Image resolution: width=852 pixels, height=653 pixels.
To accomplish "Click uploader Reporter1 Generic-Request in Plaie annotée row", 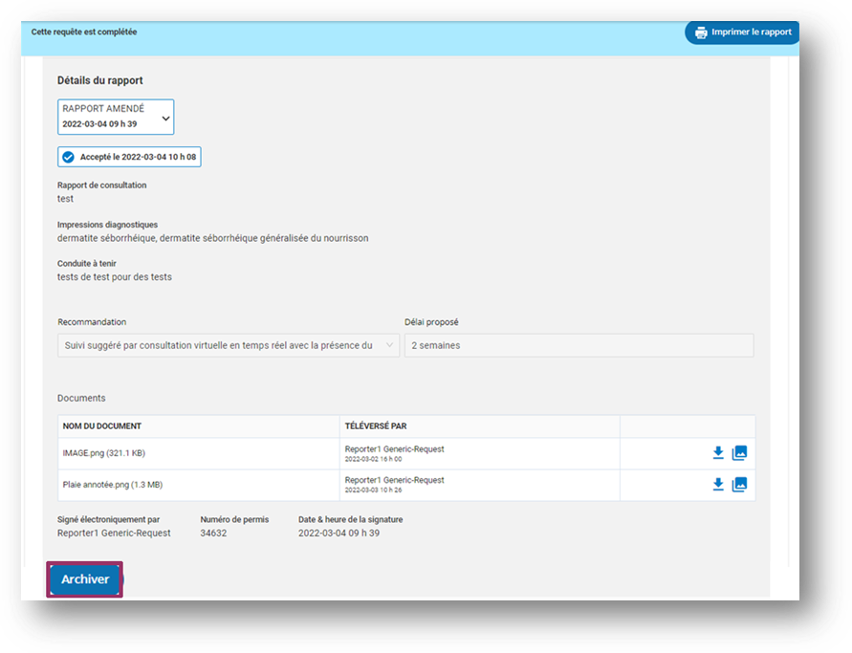I will [395, 480].
